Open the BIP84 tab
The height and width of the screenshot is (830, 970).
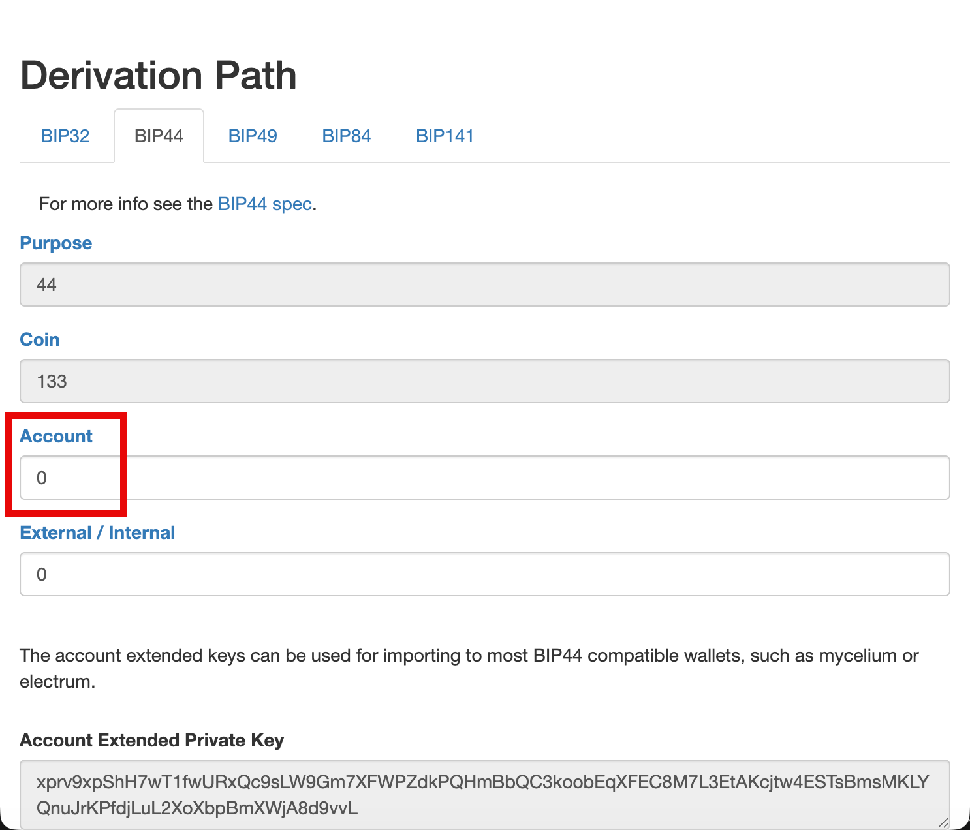click(347, 136)
